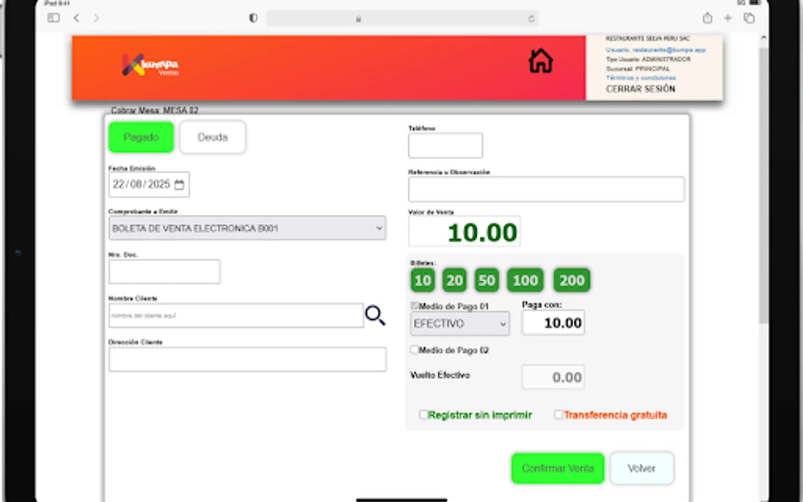Image resolution: width=803 pixels, height=502 pixels.
Task: Switch to the Deuda tab
Action: pos(212,137)
